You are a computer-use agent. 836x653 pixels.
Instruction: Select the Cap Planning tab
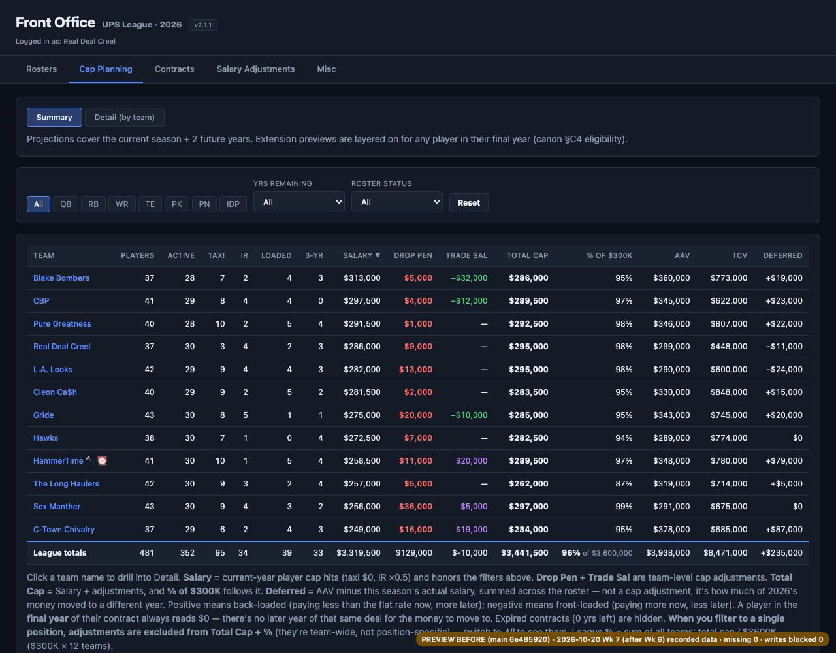click(106, 69)
